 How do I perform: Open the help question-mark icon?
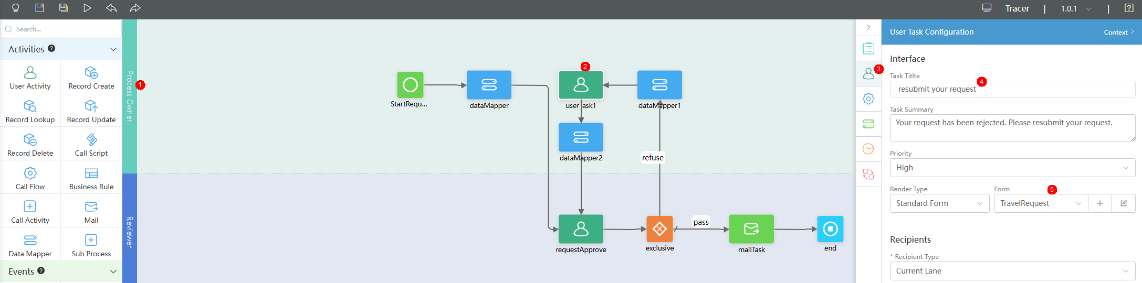pos(1129,8)
